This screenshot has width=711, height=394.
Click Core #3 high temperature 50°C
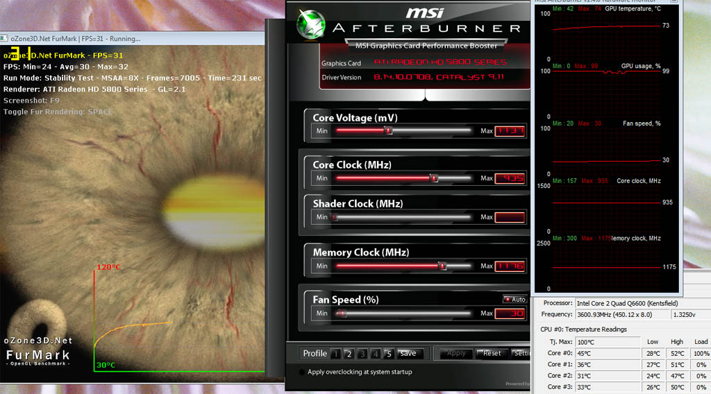click(678, 387)
